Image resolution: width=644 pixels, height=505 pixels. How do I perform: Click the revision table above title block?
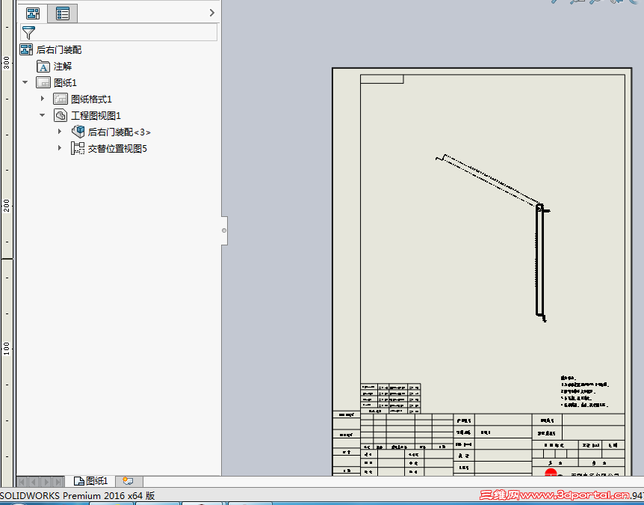[x=391, y=399]
